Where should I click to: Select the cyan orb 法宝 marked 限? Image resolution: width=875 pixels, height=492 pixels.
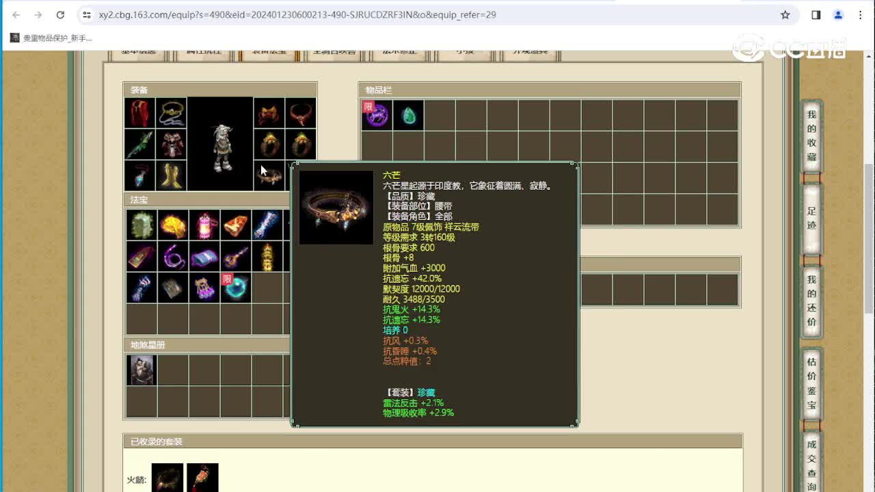236,288
